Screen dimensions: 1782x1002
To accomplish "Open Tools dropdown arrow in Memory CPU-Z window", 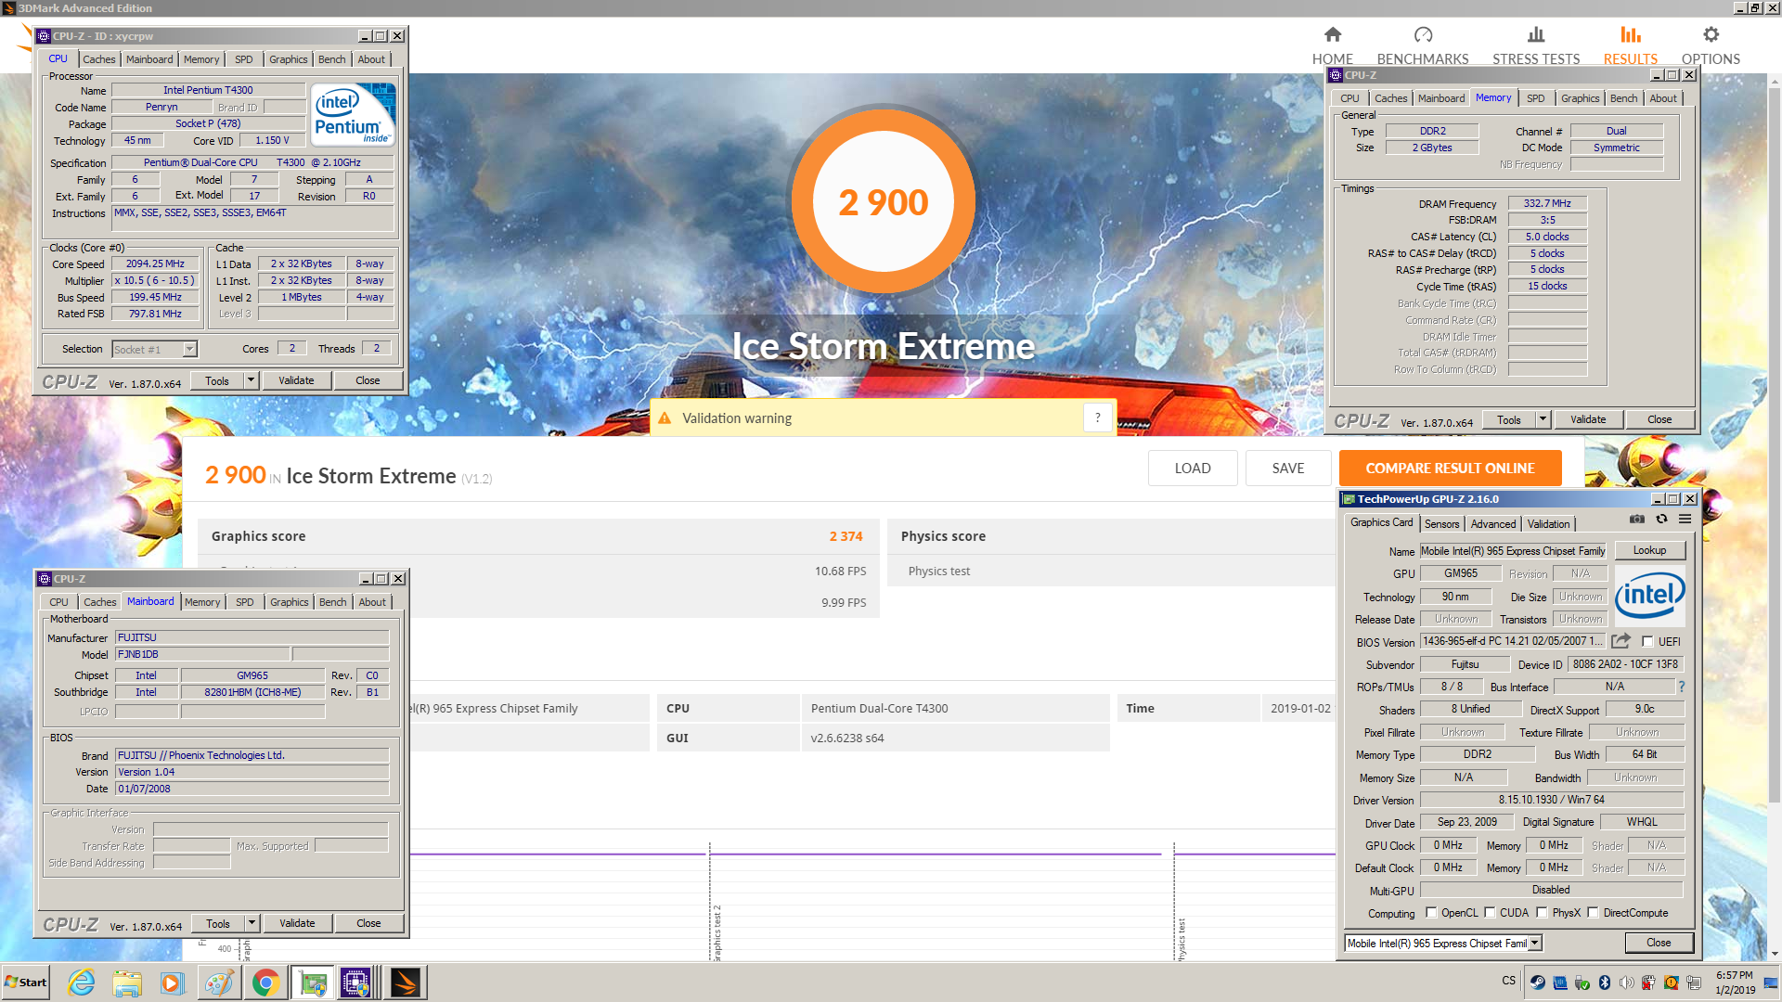I will (x=1543, y=419).
